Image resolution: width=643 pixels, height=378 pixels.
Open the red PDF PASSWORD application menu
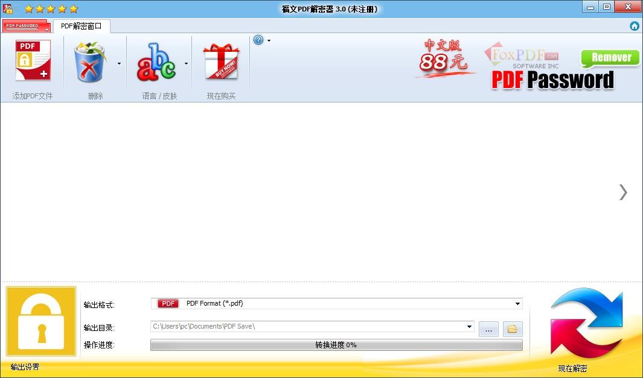click(x=26, y=26)
